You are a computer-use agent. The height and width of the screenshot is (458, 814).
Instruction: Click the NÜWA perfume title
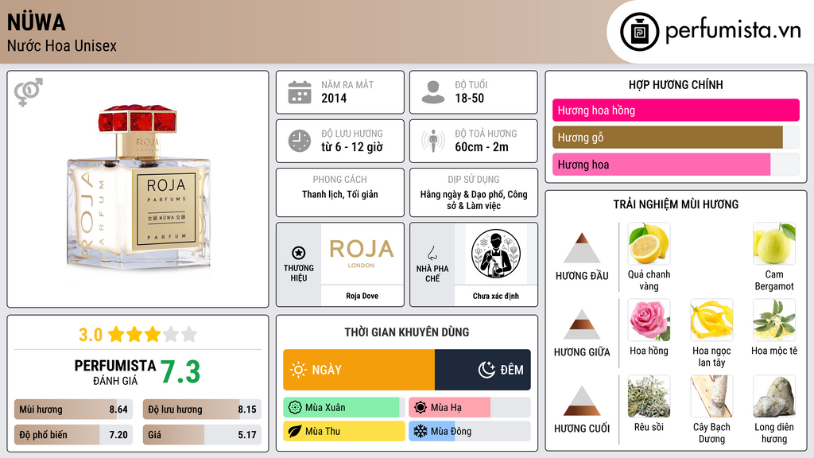coord(37,22)
